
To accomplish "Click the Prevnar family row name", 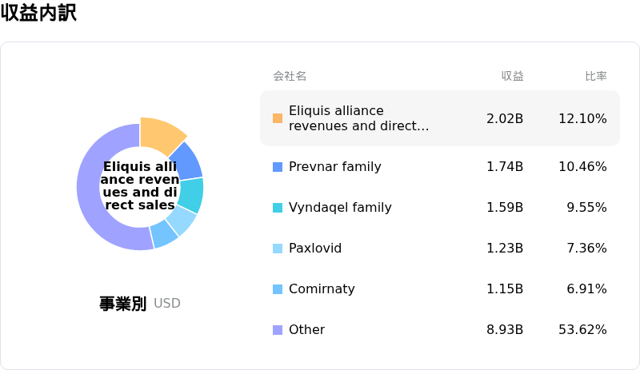I will coord(334,167).
